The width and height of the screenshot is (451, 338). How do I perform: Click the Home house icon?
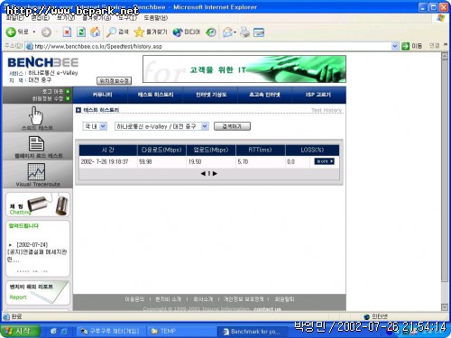96,32
